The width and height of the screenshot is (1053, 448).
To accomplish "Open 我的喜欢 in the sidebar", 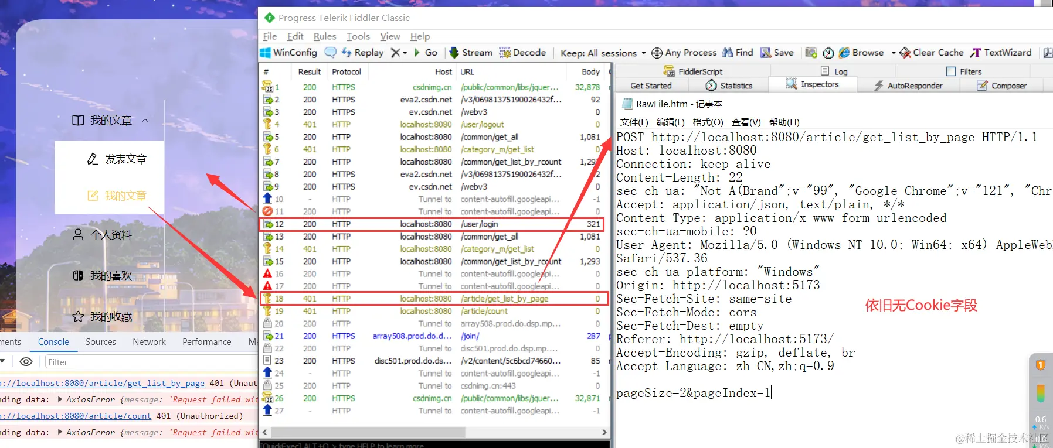I will 102,275.
